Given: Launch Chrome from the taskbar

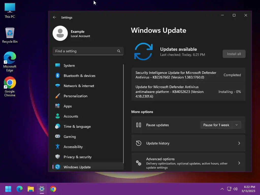Looking at the screenshot, I should [x=53, y=189].
